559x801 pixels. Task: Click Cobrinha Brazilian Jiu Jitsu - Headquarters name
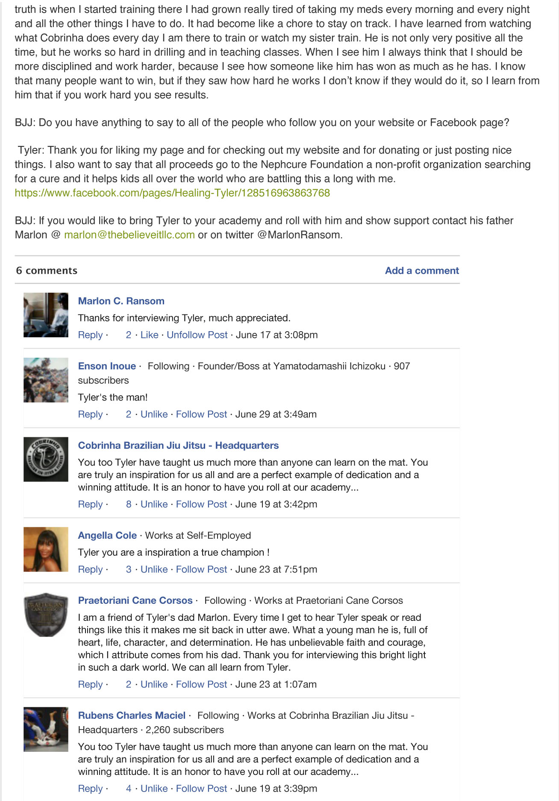point(178,445)
